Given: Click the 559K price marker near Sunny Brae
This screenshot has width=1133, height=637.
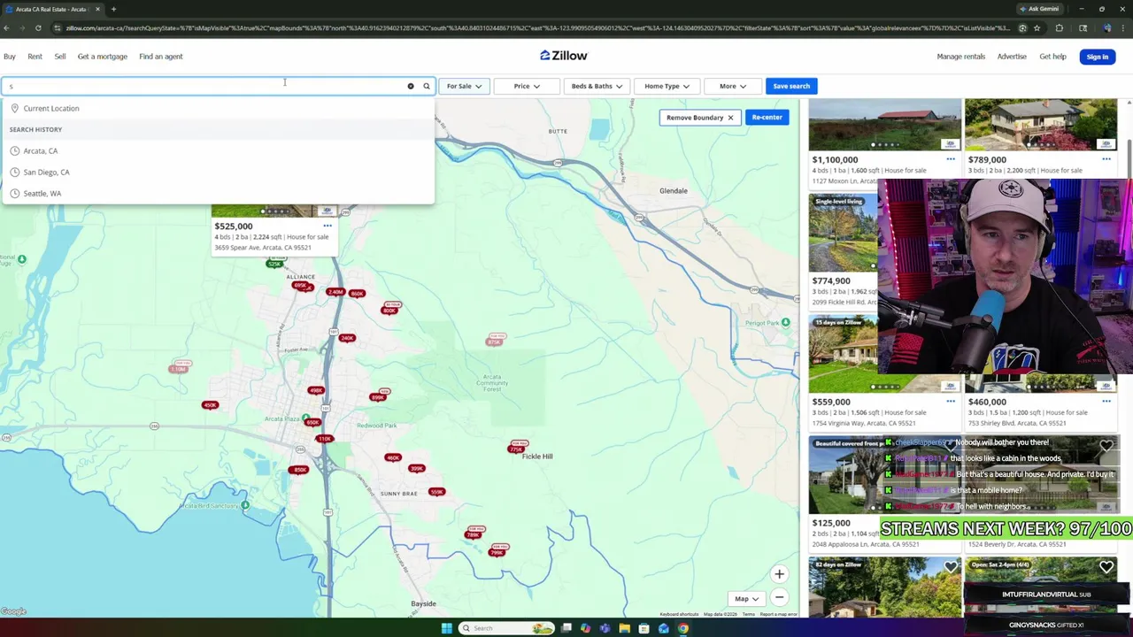Looking at the screenshot, I should [436, 492].
